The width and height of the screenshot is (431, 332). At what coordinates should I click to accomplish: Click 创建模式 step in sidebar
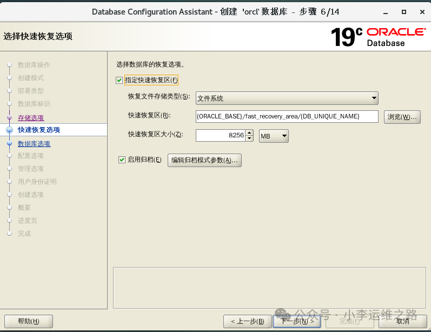click(x=31, y=78)
